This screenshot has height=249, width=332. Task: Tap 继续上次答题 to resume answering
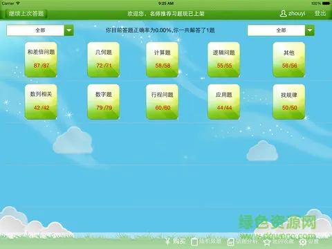(26, 14)
